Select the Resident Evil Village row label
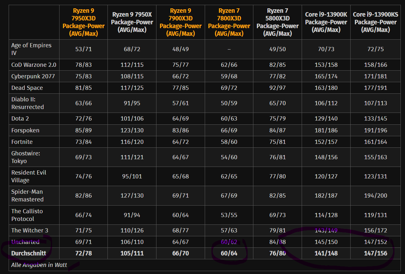The height and width of the screenshot is (274, 405). [29, 176]
